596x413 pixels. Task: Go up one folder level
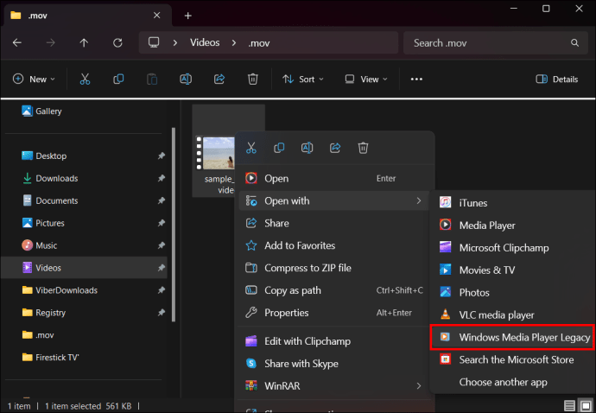coord(84,42)
